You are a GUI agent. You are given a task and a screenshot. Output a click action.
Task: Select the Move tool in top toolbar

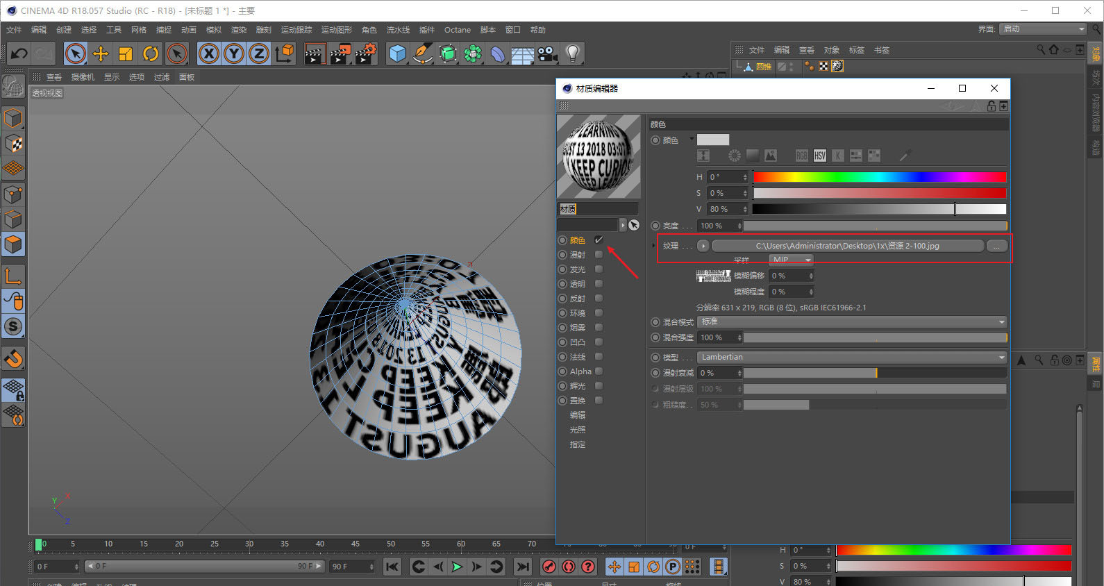pyautogui.click(x=101, y=53)
